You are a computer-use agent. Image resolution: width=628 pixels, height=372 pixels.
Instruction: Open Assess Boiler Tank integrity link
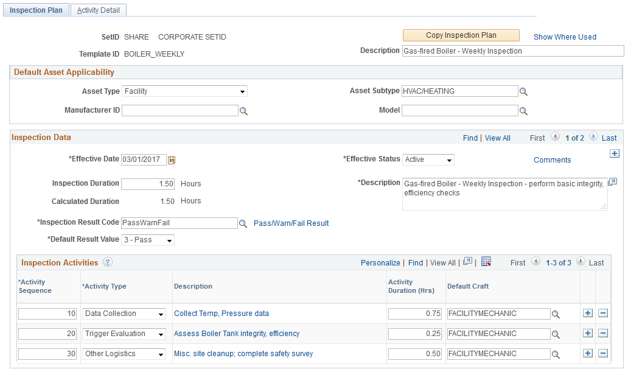(x=237, y=334)
